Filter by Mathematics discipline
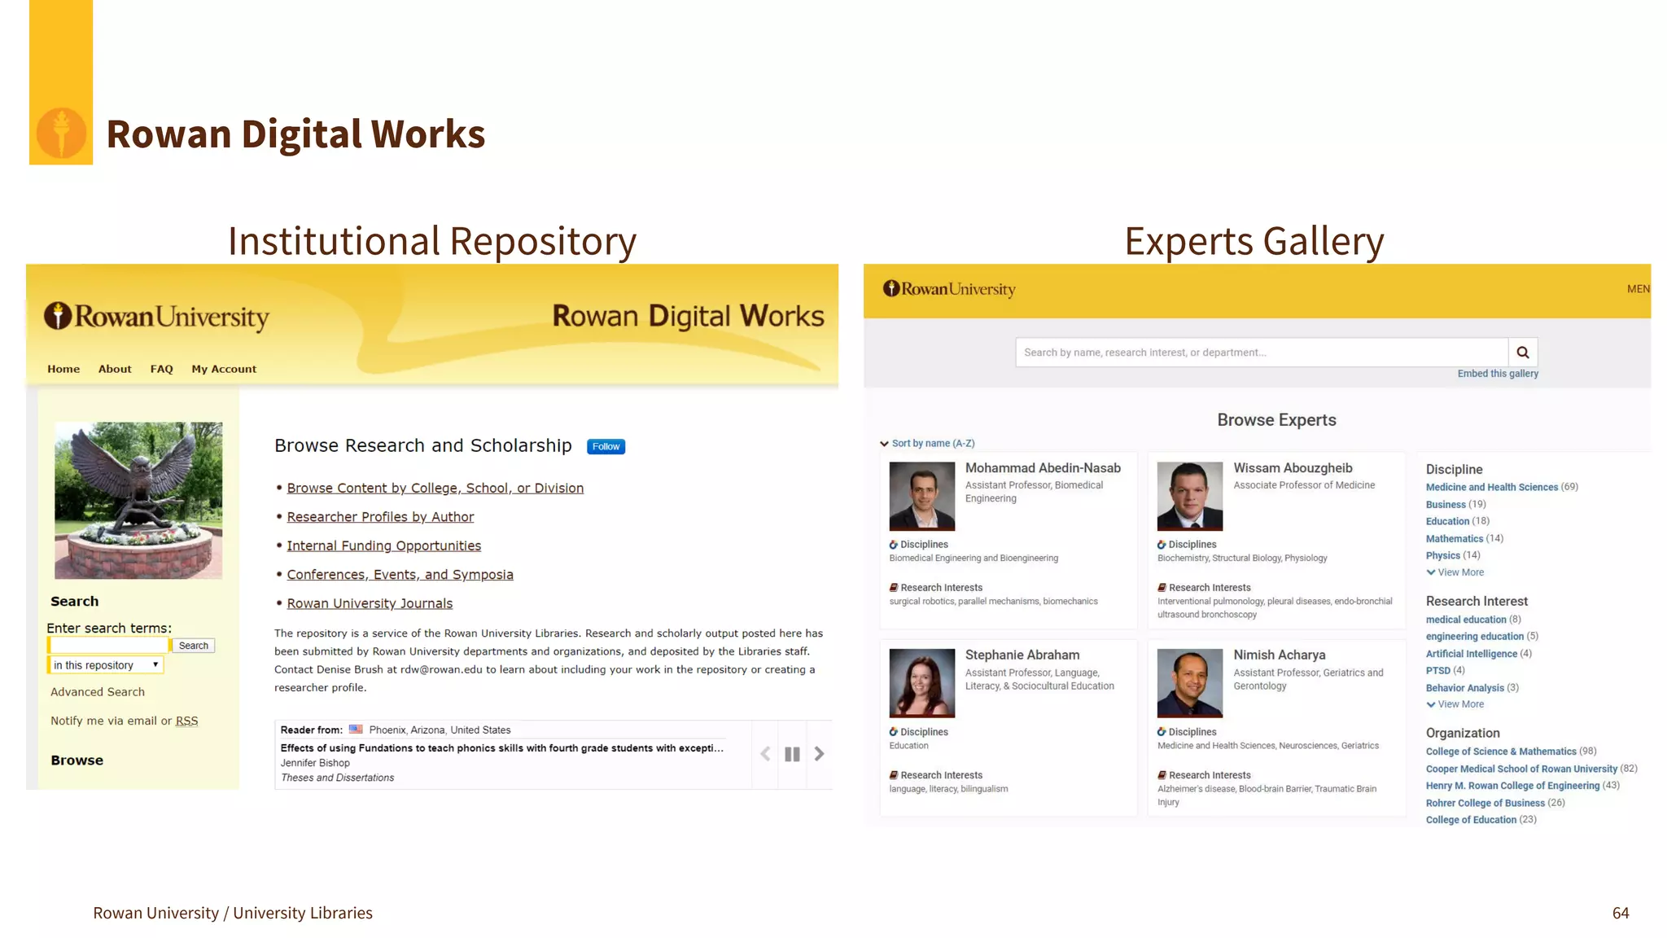The image size is (1667, 938). coord(1455,538)
